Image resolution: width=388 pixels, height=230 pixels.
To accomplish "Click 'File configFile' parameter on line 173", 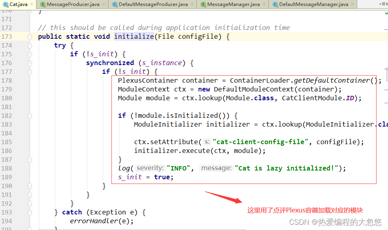I will [190, 37].
